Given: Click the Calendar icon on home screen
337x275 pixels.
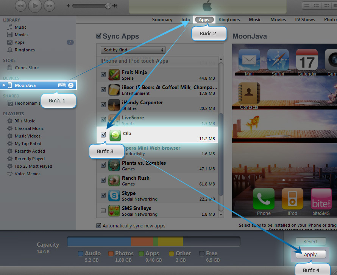Looking at the screenshot, I should pos(307,60).
